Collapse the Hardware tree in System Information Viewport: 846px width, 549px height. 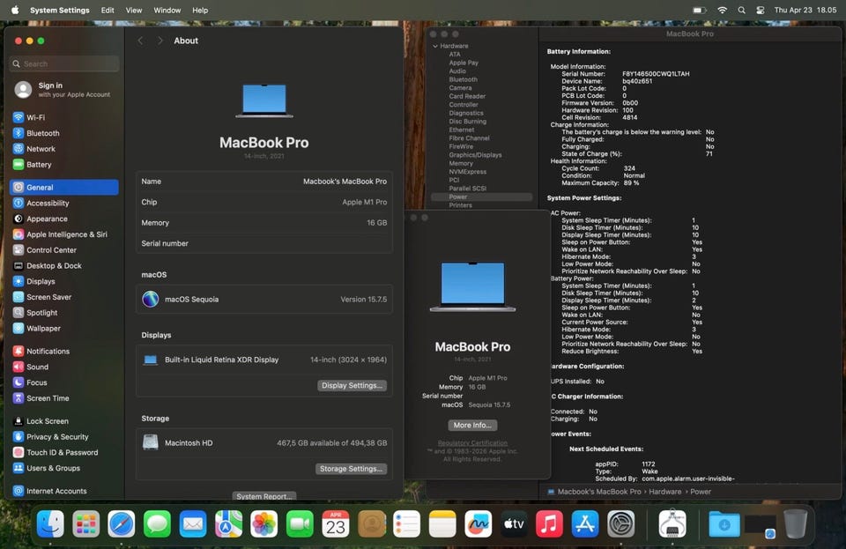click(435, 46)
